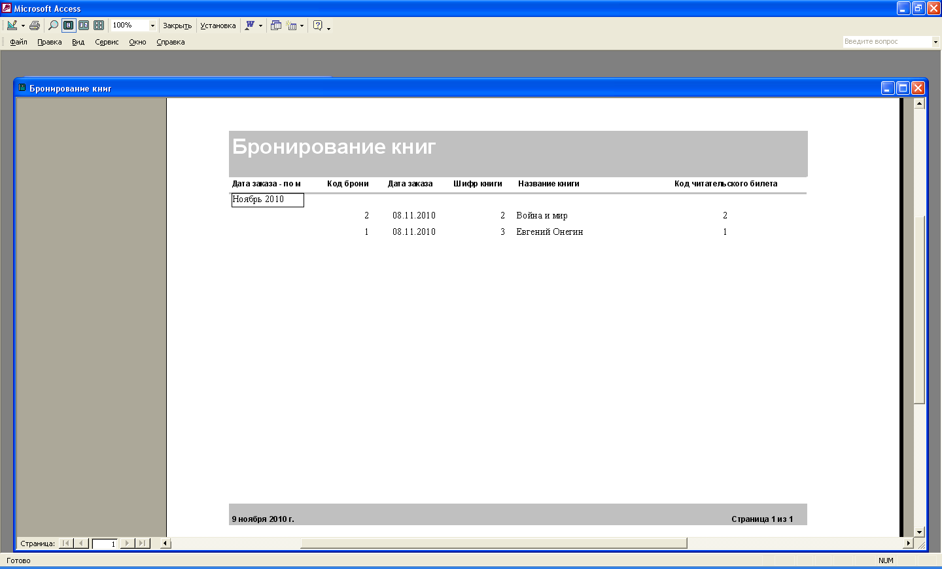The height and width of the screenshot is (569, 942).
Task: Click the Zoom magnifier icon
Action: point(53,26)
